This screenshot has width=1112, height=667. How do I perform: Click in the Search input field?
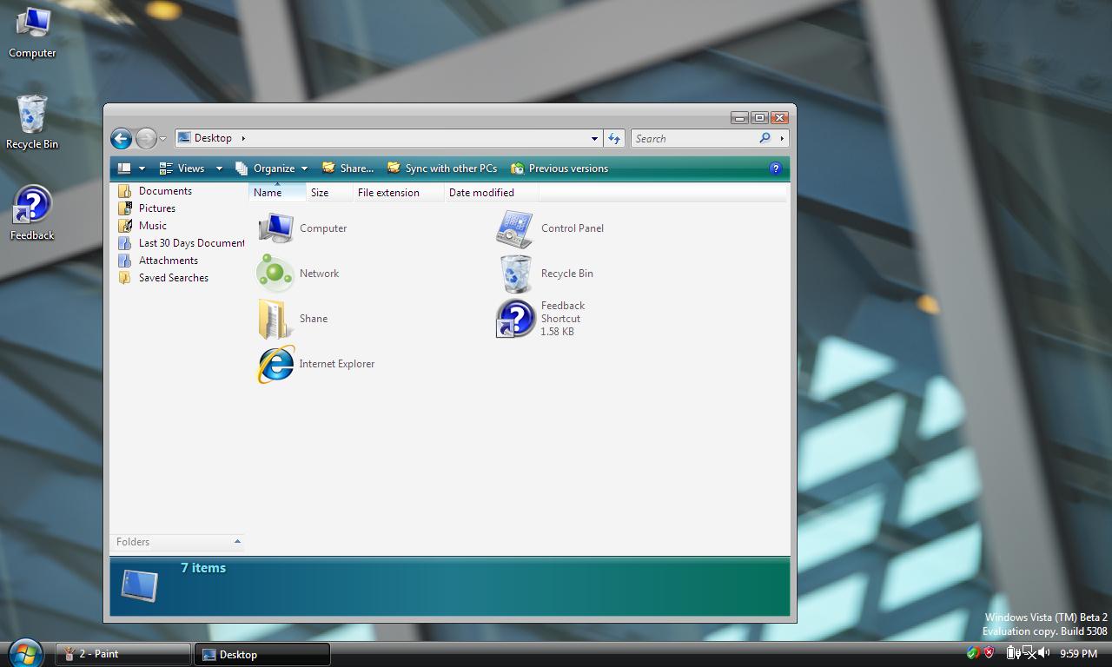click(694, 138)
